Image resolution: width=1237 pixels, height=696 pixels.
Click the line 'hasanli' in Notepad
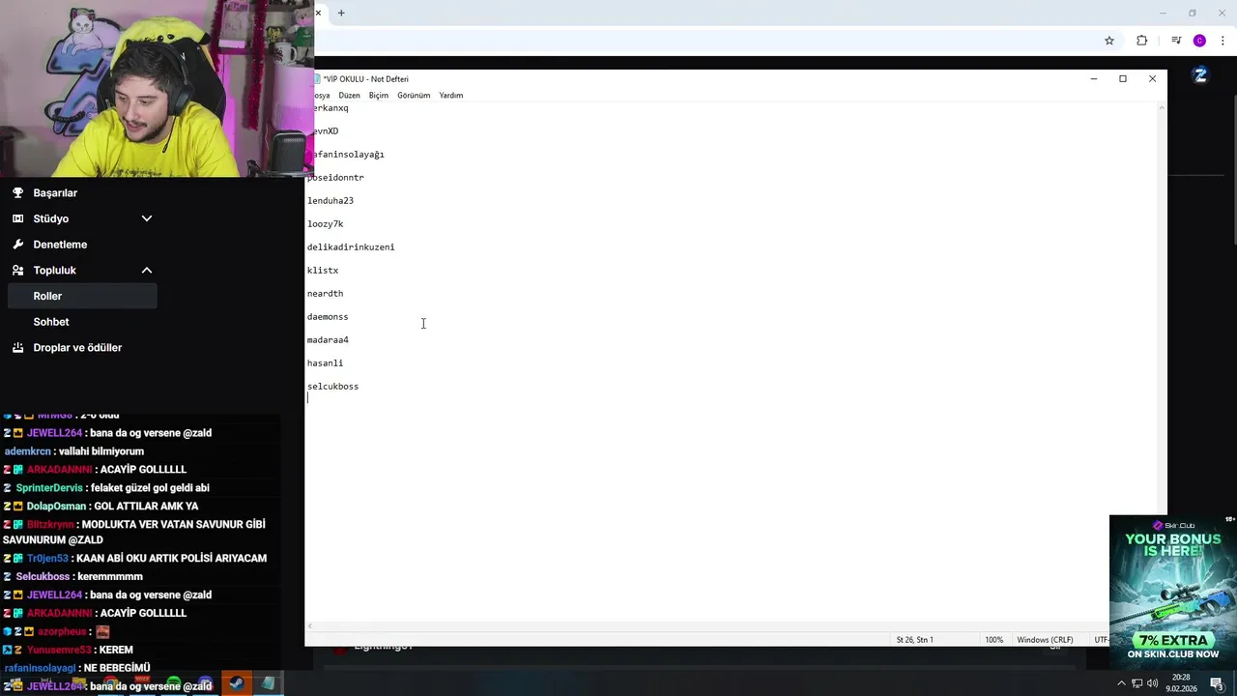(325, 363)
